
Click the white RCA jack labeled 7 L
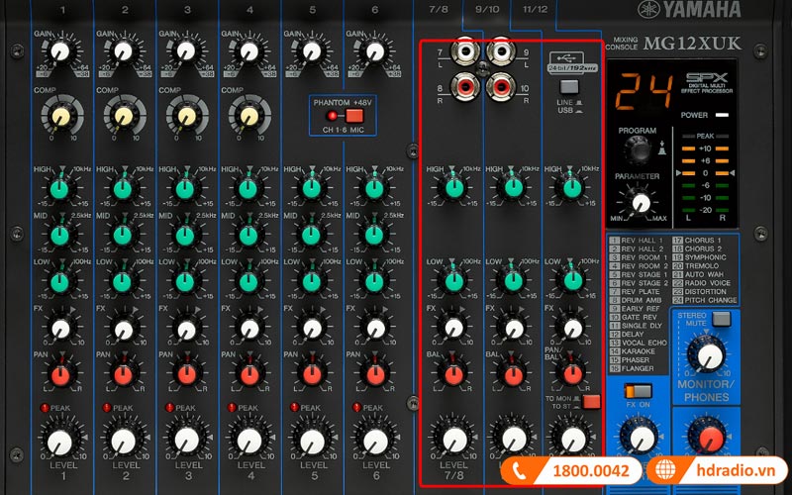[464, 50]
